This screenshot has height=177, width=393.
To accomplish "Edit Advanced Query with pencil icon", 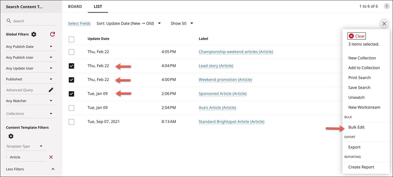I will [x=51, y=90].
